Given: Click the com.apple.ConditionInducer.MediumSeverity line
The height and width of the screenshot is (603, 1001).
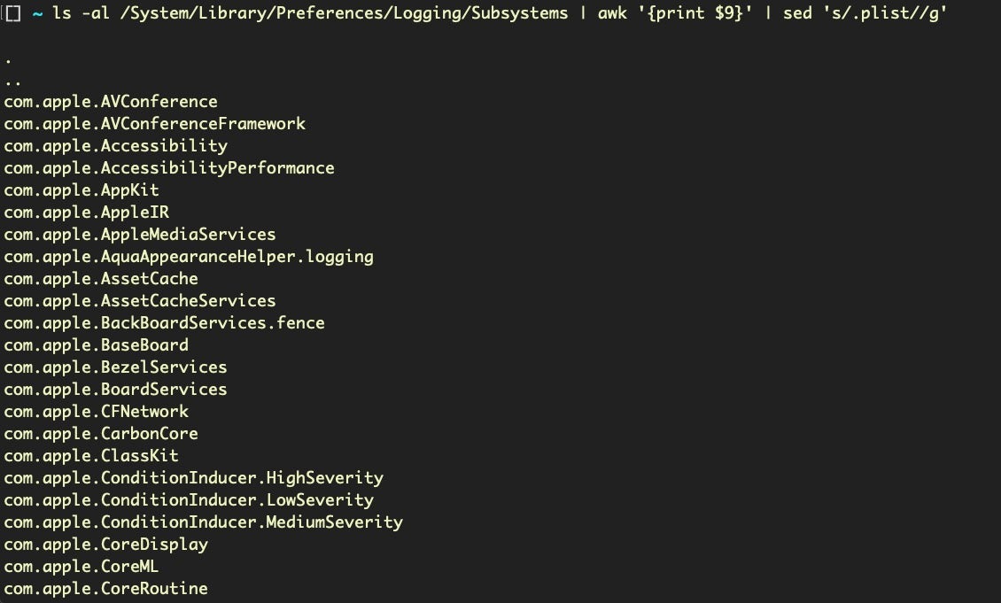Looking at the screenshot, I should (x=204, y=522).
